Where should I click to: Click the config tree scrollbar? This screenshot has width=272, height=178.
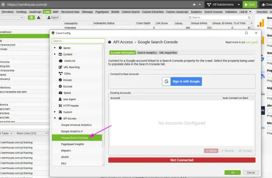103,97
